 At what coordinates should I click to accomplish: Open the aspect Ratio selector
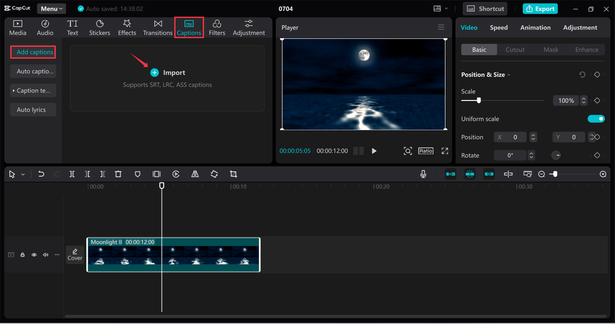(x=426, y=151)
